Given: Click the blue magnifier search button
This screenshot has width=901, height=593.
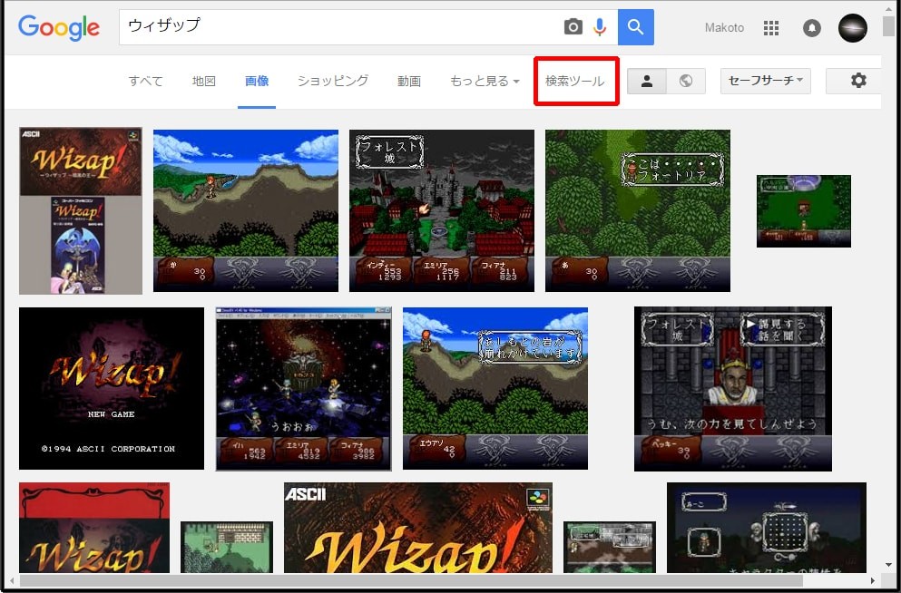Looking at the screenshot, I should (x=635, y=27).
